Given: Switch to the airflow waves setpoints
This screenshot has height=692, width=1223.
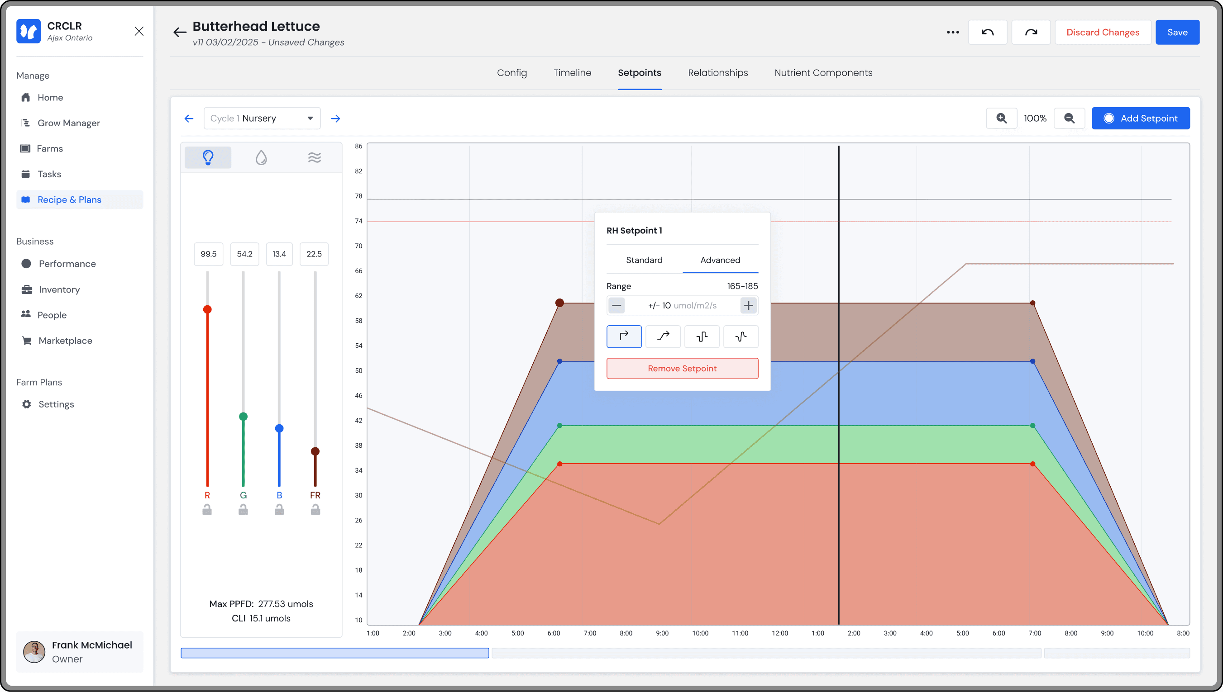Looking at the screenshot, I should click(x=314, y=157).
